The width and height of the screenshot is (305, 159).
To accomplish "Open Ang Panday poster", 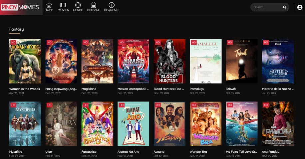I will 278,124.
